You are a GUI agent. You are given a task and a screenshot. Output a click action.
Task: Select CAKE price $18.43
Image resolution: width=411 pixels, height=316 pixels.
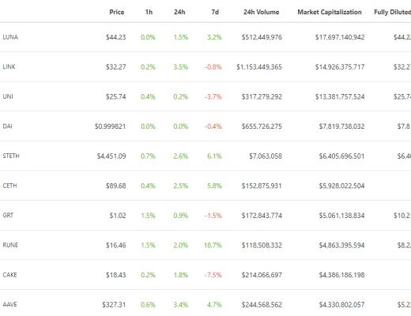pyautogui.click(x=116, y=275)
